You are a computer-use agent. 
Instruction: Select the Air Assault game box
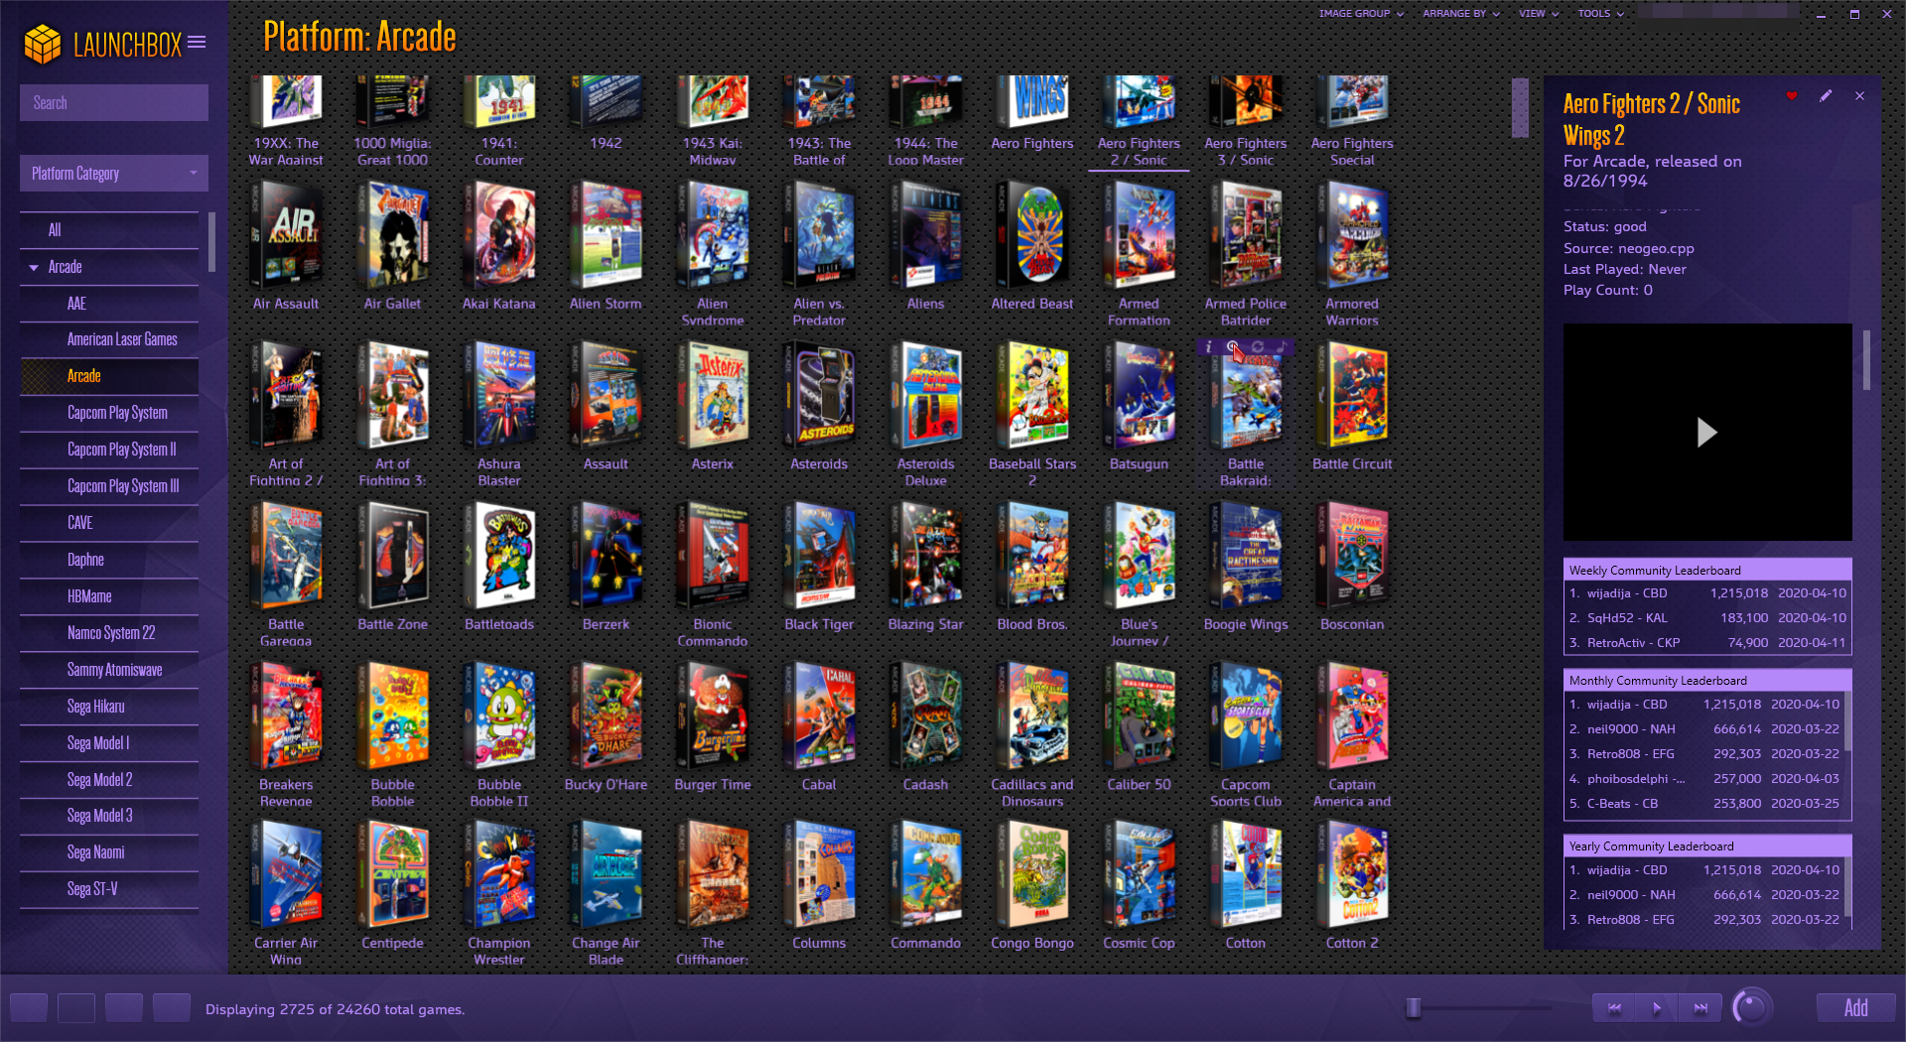point(286,236)
